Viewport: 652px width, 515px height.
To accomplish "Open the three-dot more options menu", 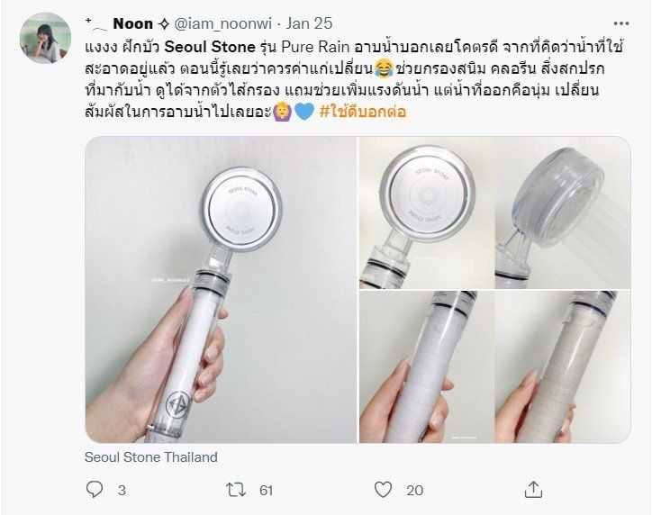I will click(x=621, y=23).
